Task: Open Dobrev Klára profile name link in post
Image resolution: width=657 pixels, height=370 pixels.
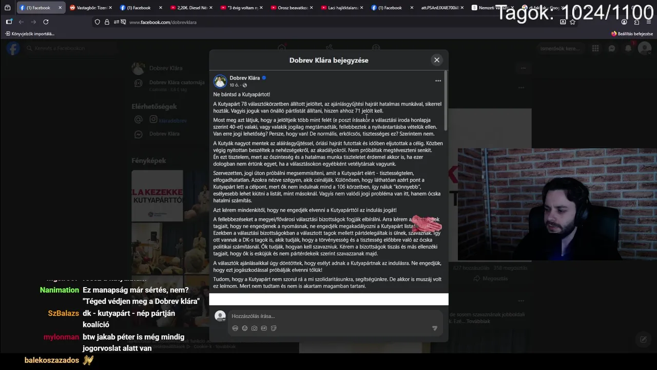Action: pyautogui.click(x=244, y=78)
